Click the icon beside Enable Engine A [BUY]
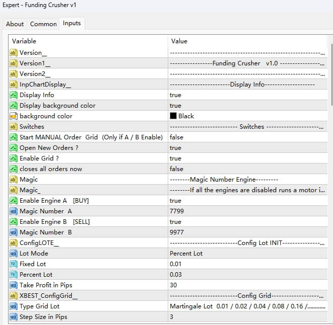Image resolution: width=333 pixels, height=325 pixels. click(x=14, y=201)
